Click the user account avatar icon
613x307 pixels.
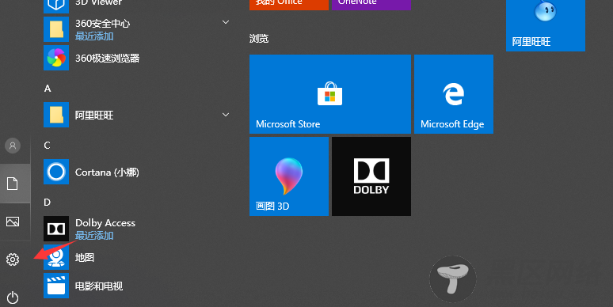[x=13, y=146]
